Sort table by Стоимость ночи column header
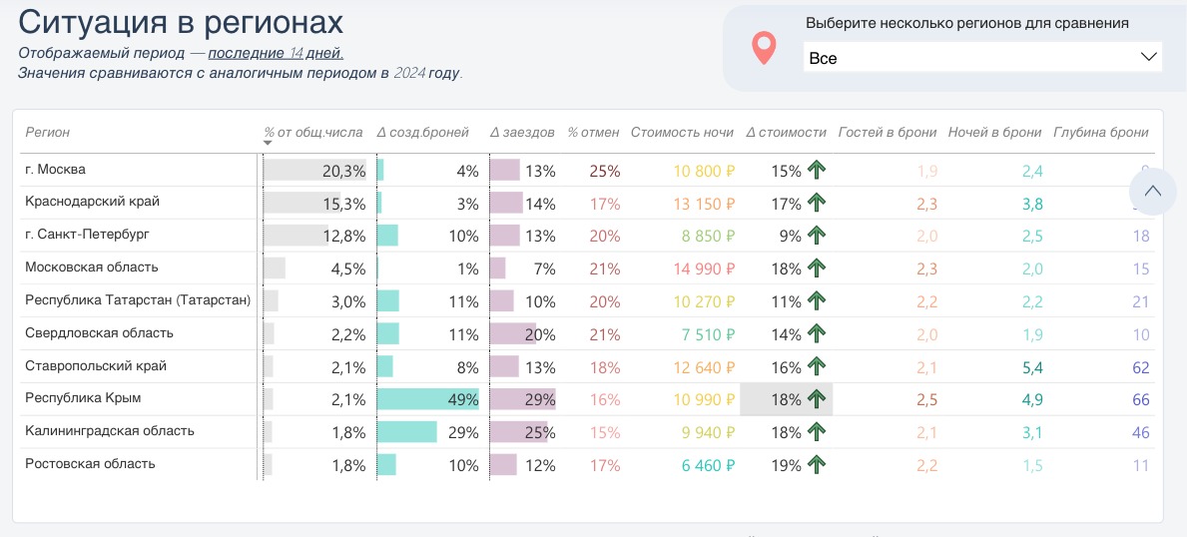Image resolution: width=1187 pixels, height=537 pixels. [682, 132]
